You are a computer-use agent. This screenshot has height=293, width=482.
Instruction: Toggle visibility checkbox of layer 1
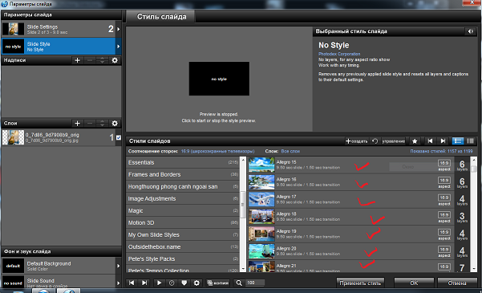click(119, 137)
